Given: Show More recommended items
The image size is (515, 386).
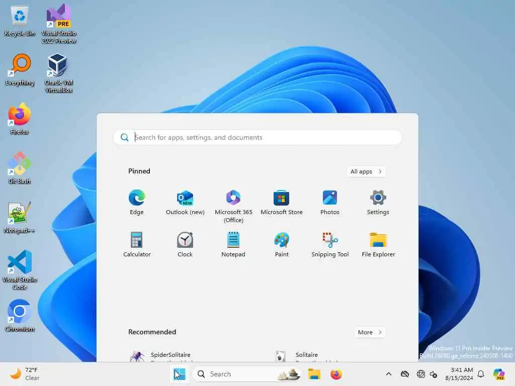Looking at the screenshot, I should click(x=370, y=332).
